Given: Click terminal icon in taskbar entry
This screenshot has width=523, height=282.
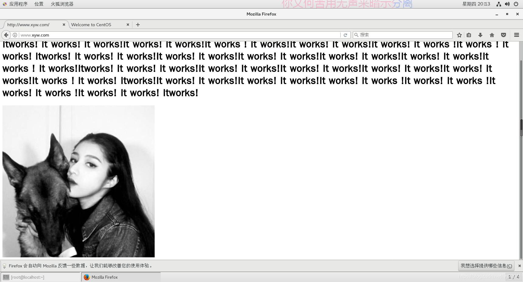Looking at the screenshot, I should tap(6, 277).
